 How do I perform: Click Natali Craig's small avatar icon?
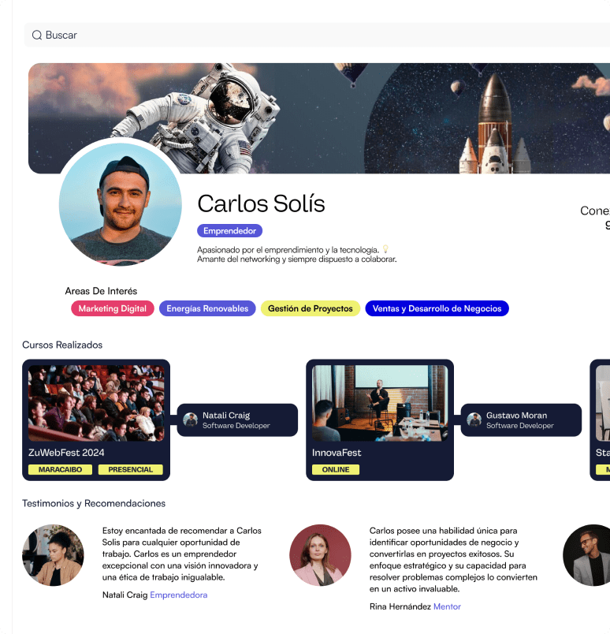191,420
